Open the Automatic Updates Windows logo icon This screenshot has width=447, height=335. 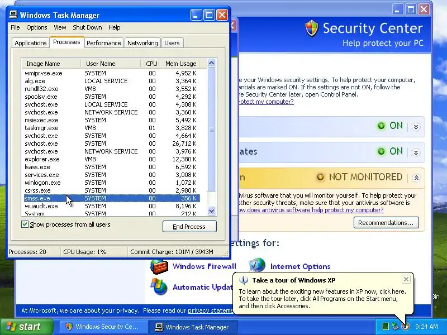click(159, 286)
